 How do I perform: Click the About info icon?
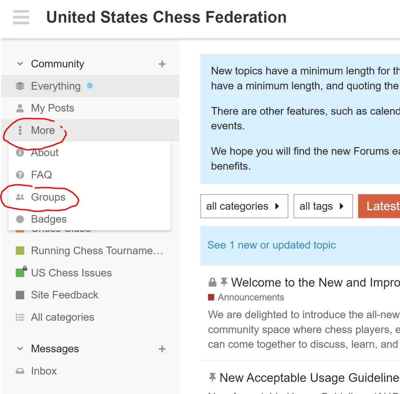20,153
